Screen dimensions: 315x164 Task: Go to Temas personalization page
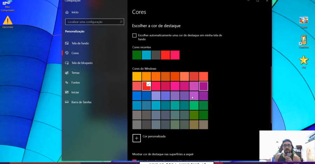76,73
